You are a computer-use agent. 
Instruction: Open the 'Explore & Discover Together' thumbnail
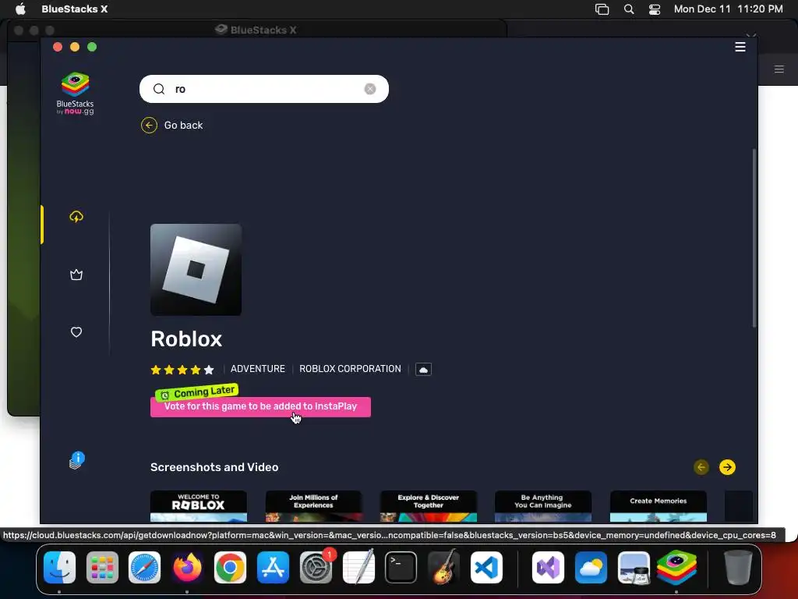429,506
